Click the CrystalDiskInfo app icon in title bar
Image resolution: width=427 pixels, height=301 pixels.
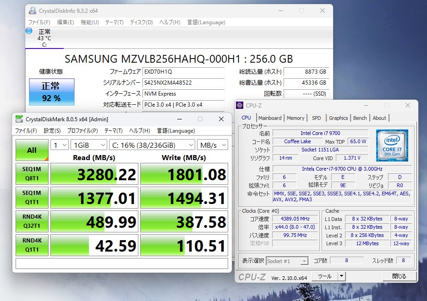point(33,11)
